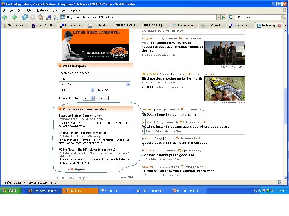The image size is (289, 216).
Task: Open 'Bird species showing up farther north' story
Action: (172, 78)
